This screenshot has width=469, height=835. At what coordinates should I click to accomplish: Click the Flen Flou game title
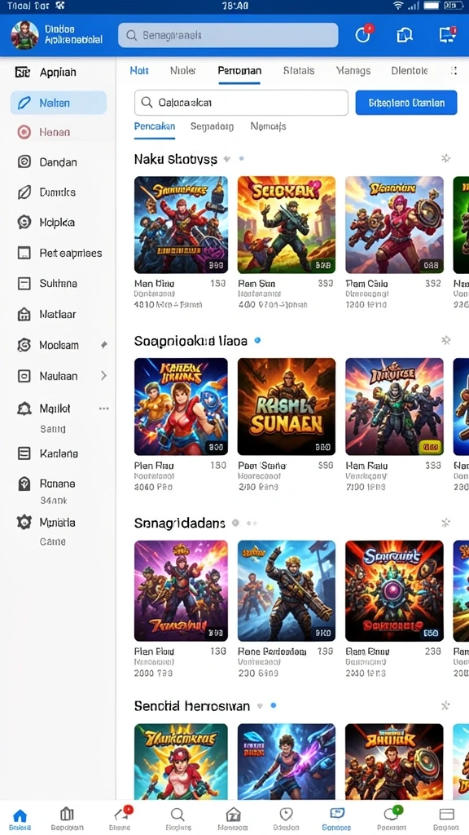click(154, 652)
